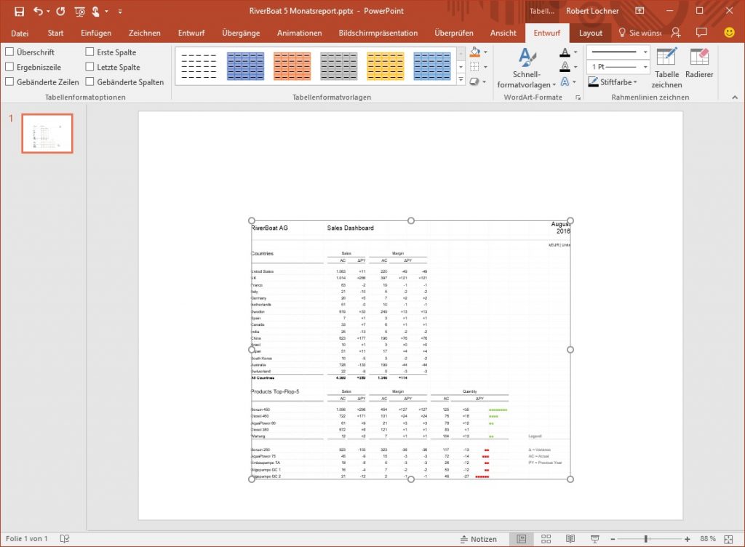Open the Animationen ribbon tab
This screenshot has height=547, width=745.
point(298,33)
